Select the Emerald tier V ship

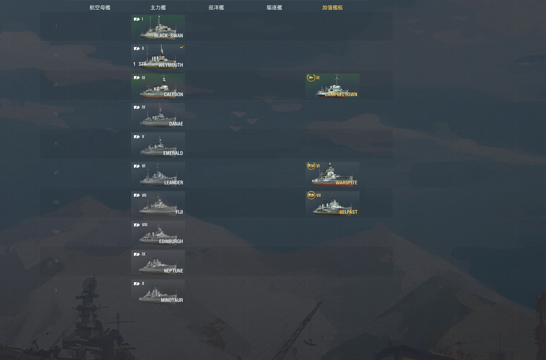click(158, 145)
